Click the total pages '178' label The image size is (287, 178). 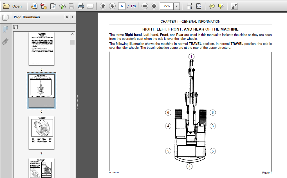point(133,6)
